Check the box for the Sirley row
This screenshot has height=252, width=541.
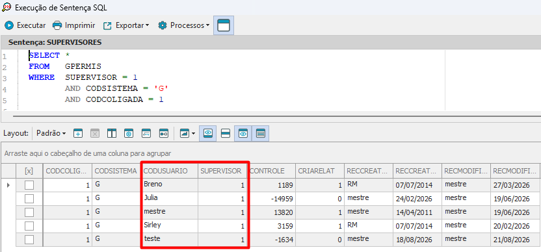point(29,226)
